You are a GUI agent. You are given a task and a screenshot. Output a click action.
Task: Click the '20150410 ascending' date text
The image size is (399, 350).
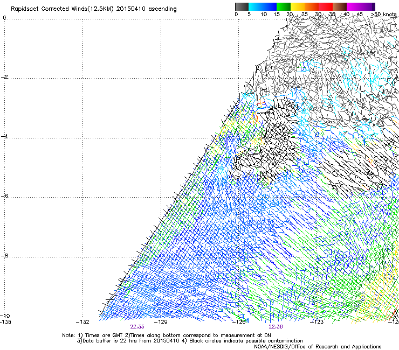tap(147, 9)
